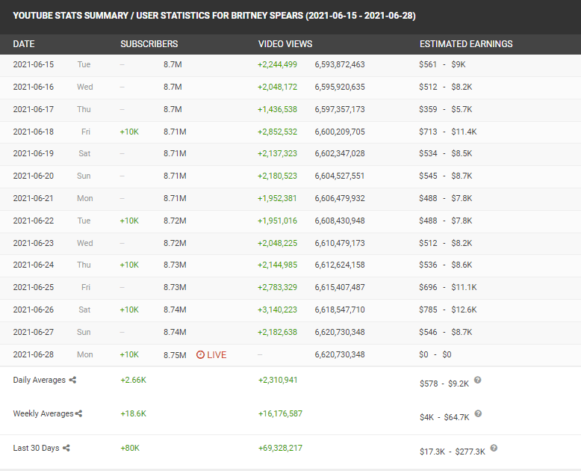Click view gain +2,244,499
The image size is (581, 471).
point(278,64)
